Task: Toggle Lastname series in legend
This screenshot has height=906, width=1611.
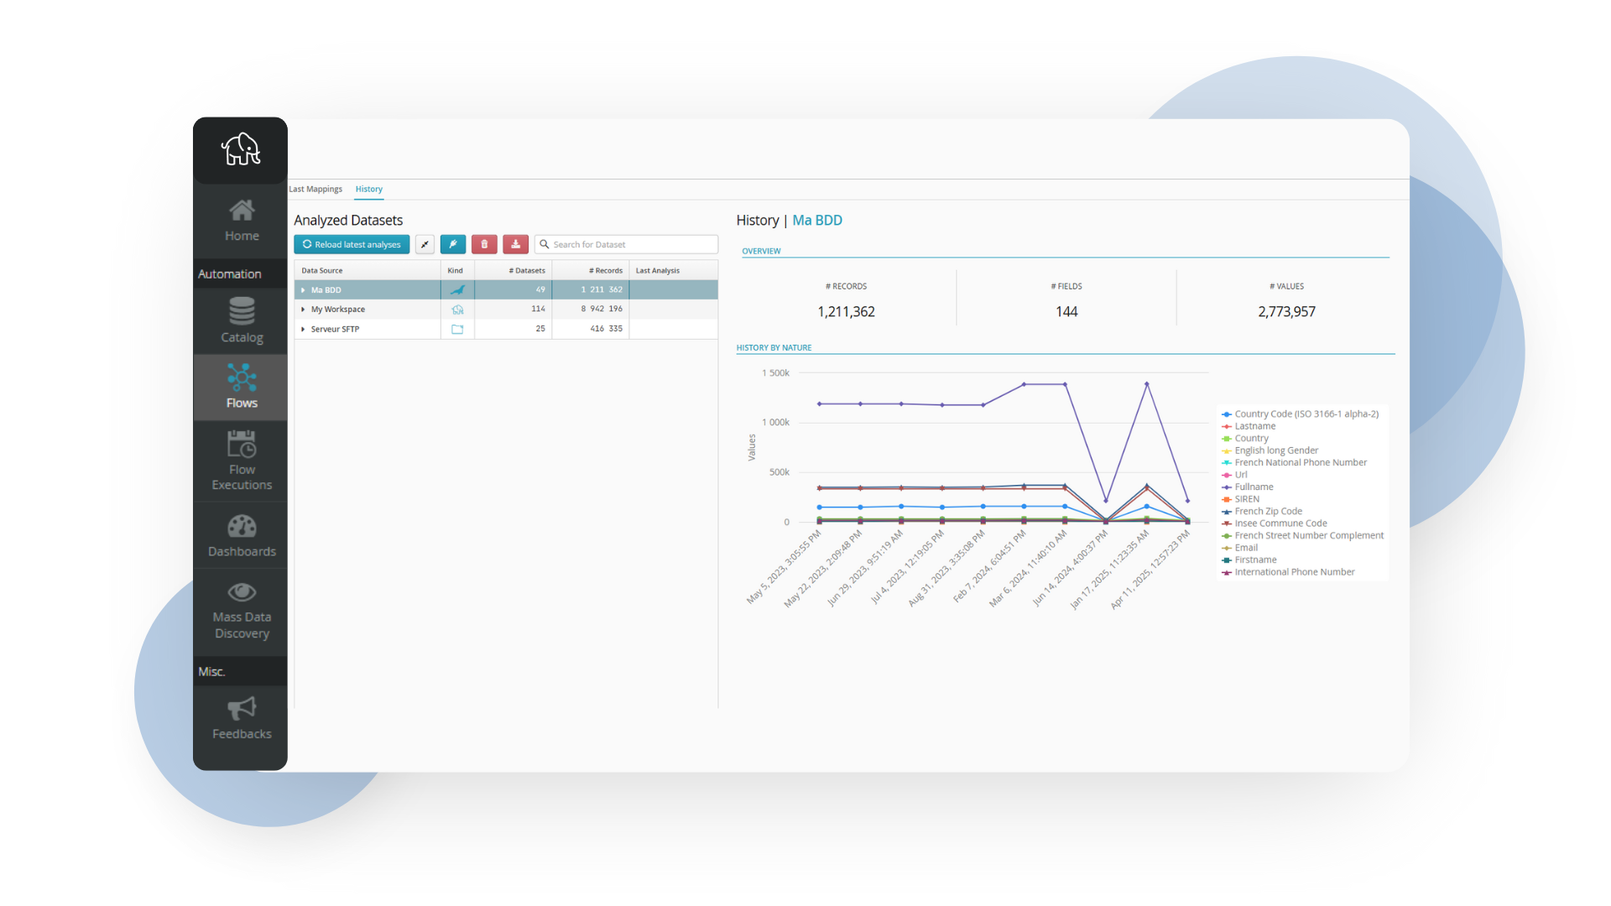Action: pyautogui.click(x=1249, y=426)
